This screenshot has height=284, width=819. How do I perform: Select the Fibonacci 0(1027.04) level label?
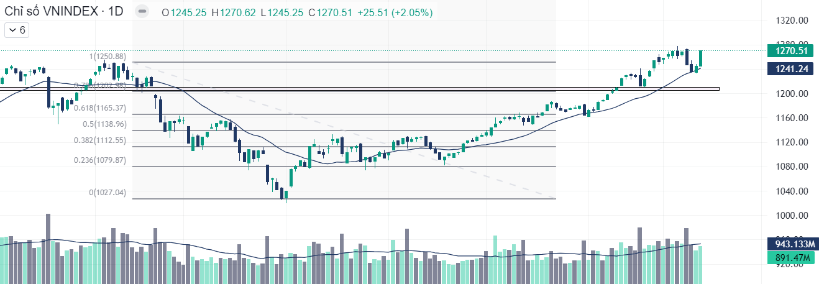pos(108,193)
